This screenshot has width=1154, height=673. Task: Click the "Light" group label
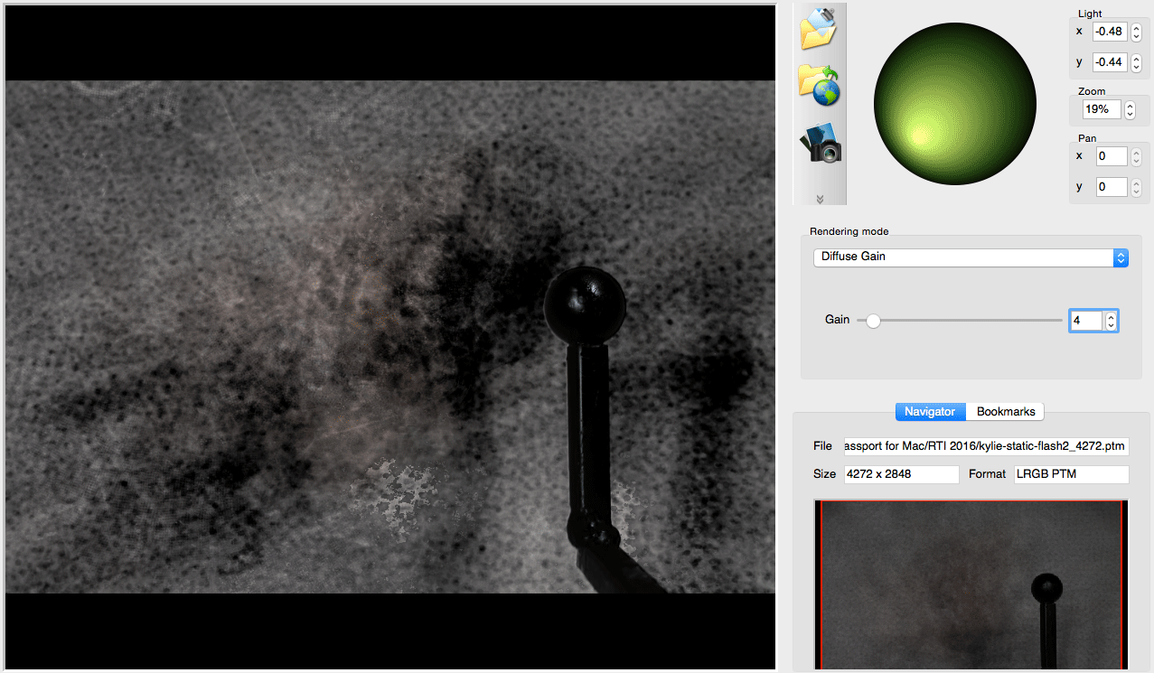pyautogui.click(x=1090, y=14)
